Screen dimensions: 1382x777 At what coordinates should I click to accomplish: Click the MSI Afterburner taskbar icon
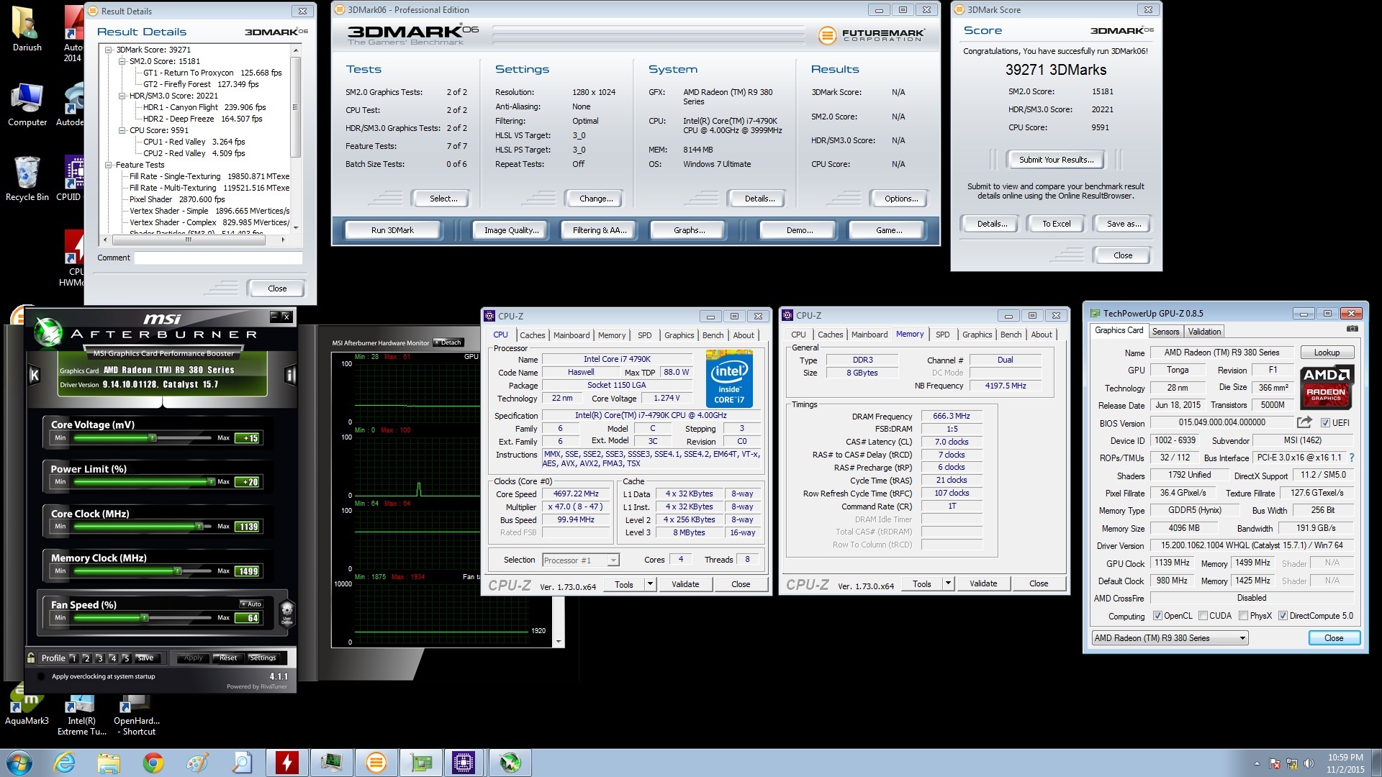click(x=510, y=763)
